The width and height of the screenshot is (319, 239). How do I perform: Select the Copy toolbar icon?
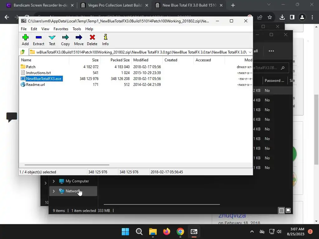click(65, 40)
